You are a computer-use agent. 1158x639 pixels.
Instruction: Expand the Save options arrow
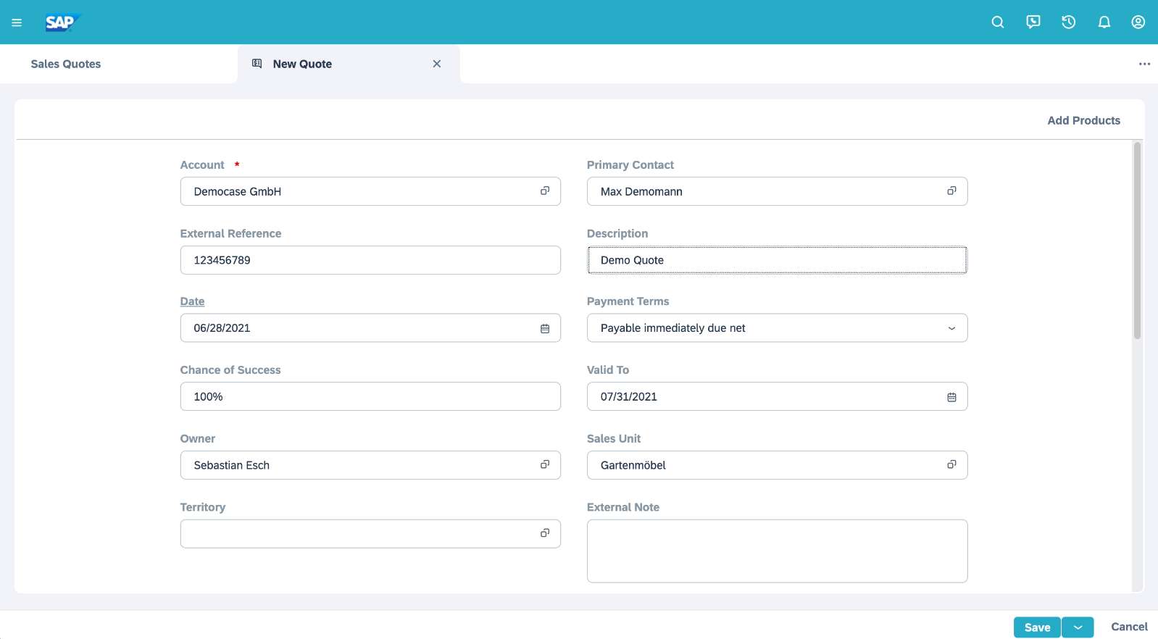click(1078, 627)
